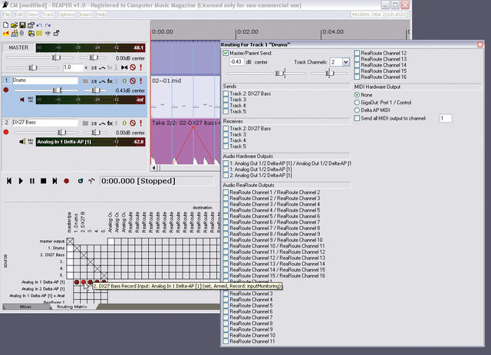Save project with the floppy disk icon
Screen dimensions: 491x355
(x=22, y=25)
